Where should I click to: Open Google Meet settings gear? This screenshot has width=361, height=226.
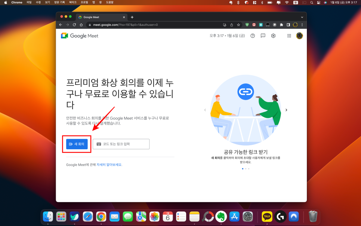point(273,36)
